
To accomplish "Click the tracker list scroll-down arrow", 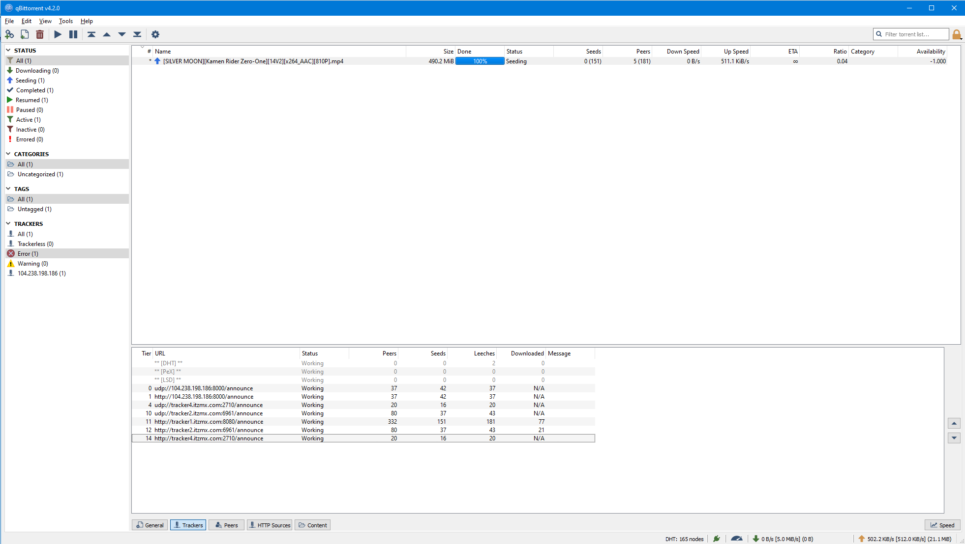I will click(954, 437).
